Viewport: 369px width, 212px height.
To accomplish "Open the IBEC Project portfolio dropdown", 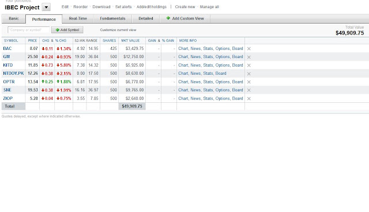I will 46,7.
